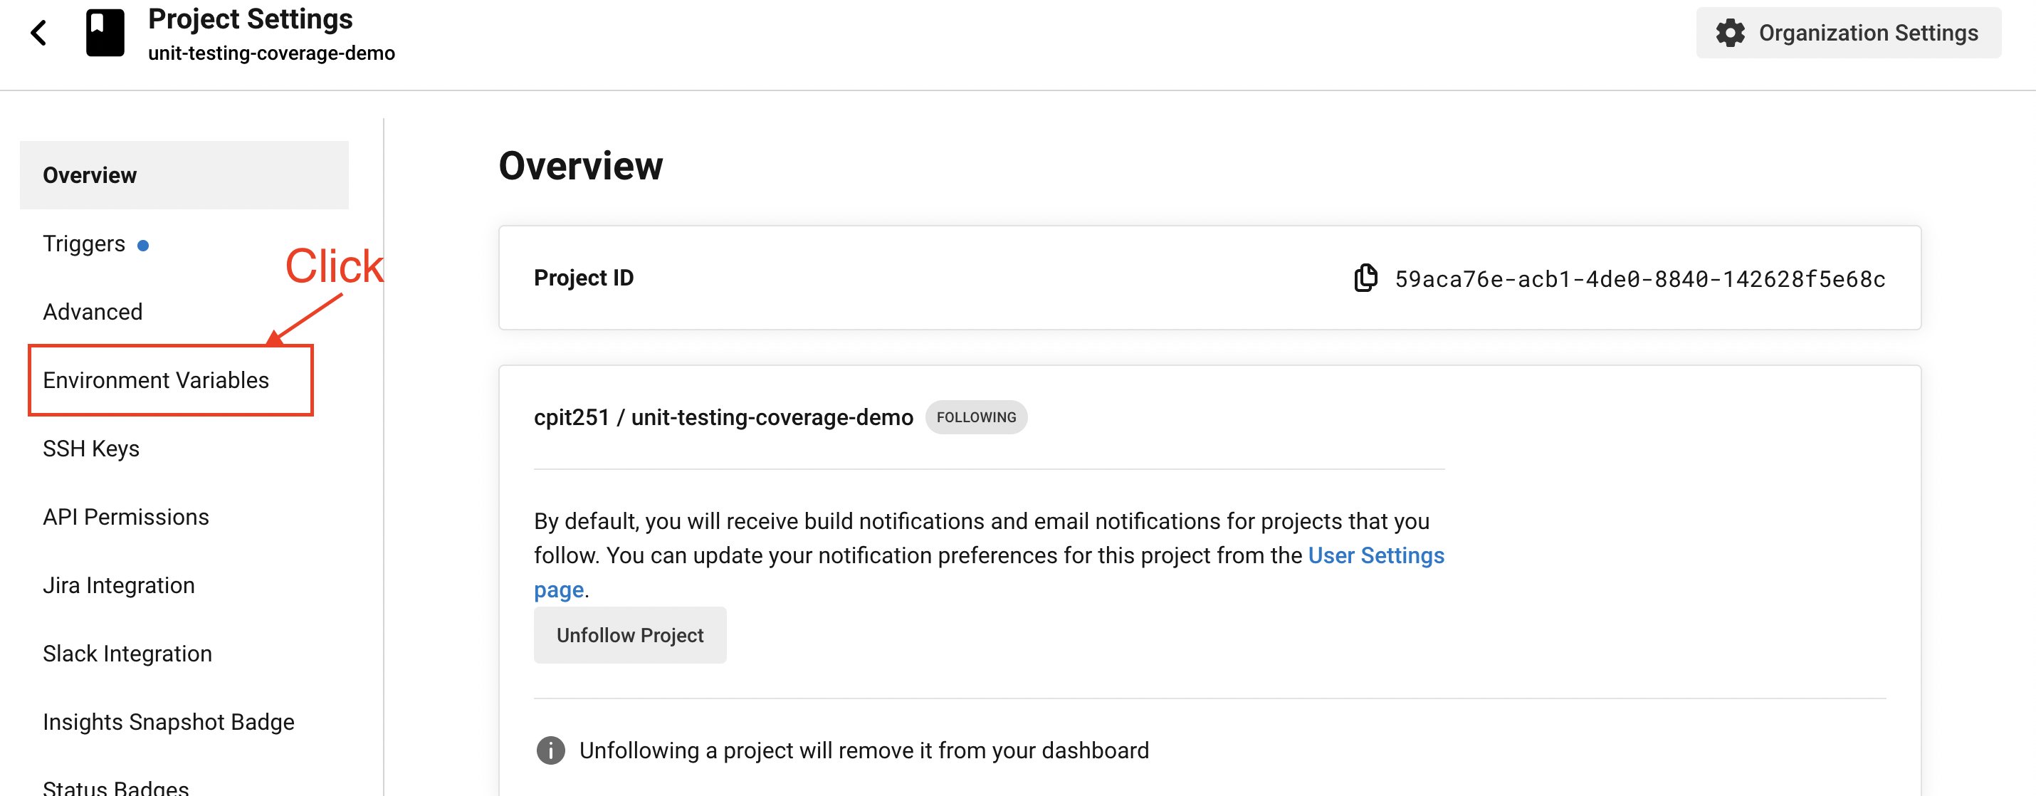2036x796 pixels.
Task: Open Advanced settings section
Action: tap(93, 312)
